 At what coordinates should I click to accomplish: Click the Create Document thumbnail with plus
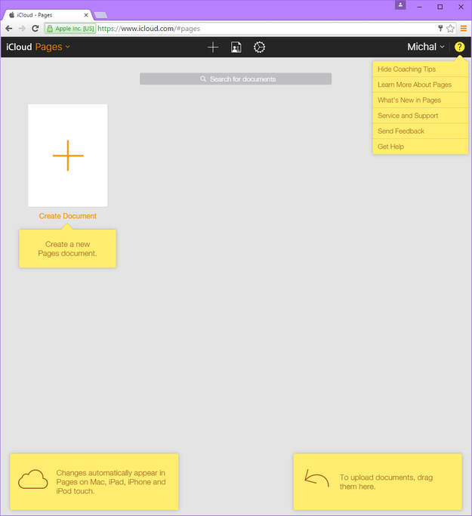point(68,156)
